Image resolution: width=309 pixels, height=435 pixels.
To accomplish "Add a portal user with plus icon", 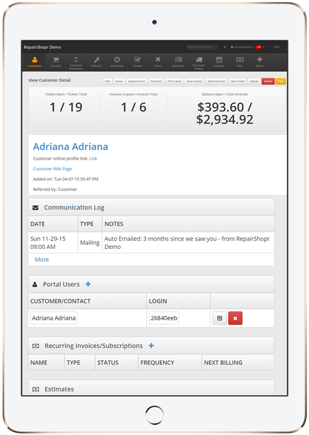I will [88, 284].
